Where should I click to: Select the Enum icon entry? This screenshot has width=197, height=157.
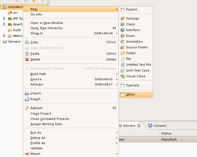(x=123, y=36)
